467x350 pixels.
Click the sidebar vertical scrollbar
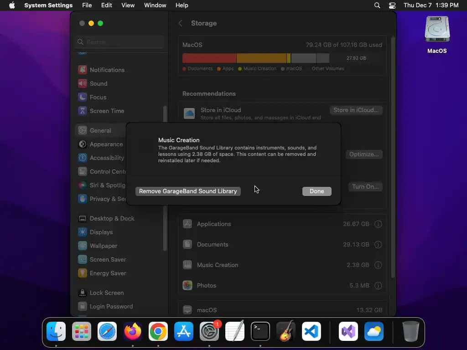[x=165, y=179]
